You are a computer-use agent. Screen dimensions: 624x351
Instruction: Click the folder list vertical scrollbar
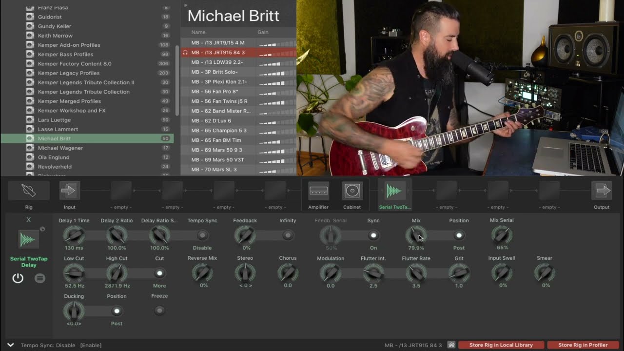tap(177, 80)
